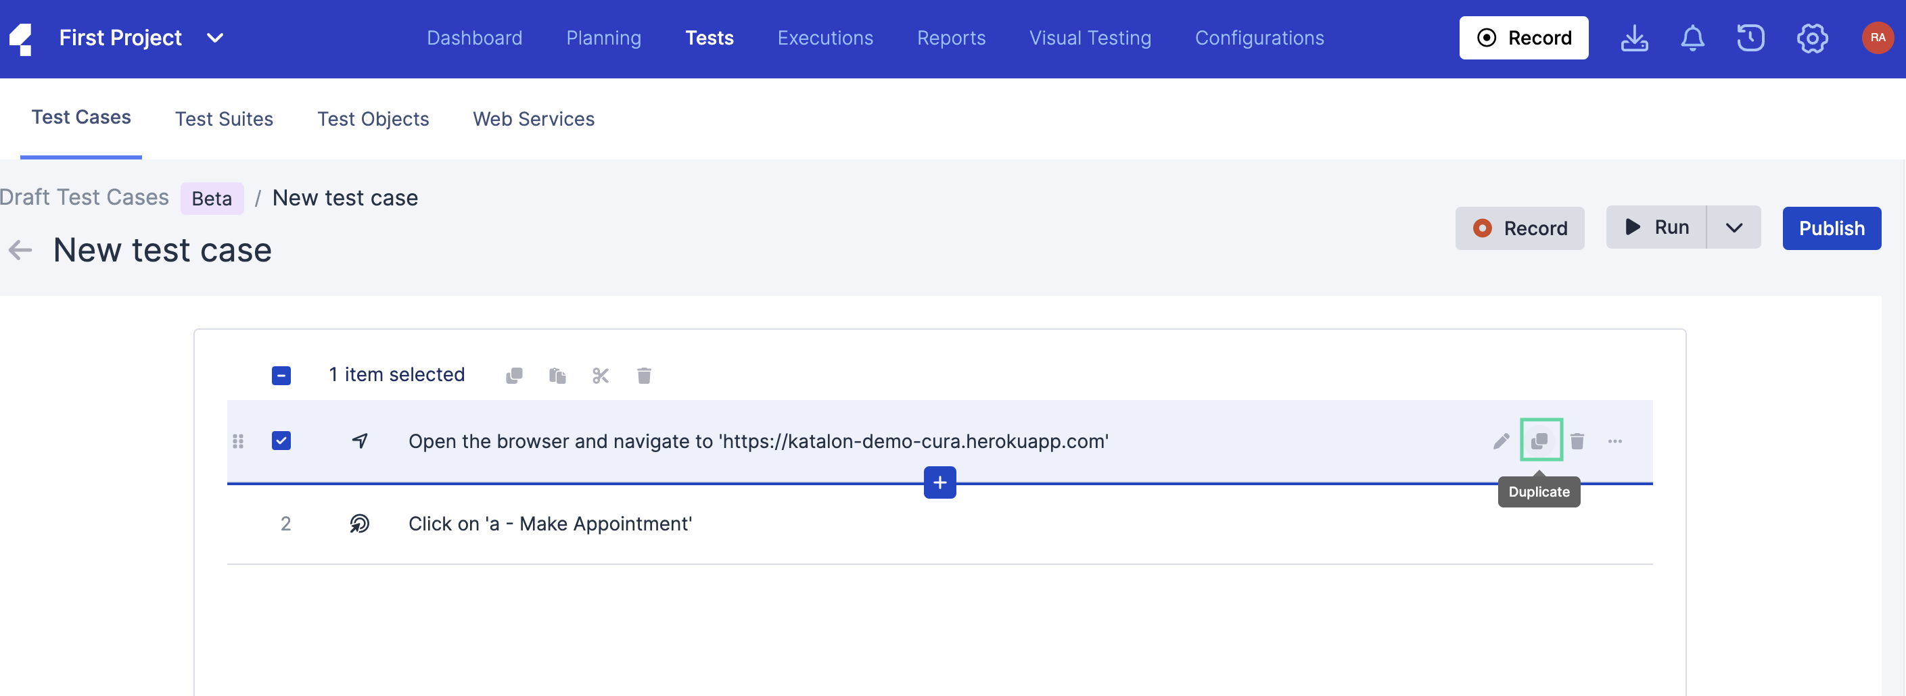
Task: Run the test case
Action: [x=1656, y=228]
